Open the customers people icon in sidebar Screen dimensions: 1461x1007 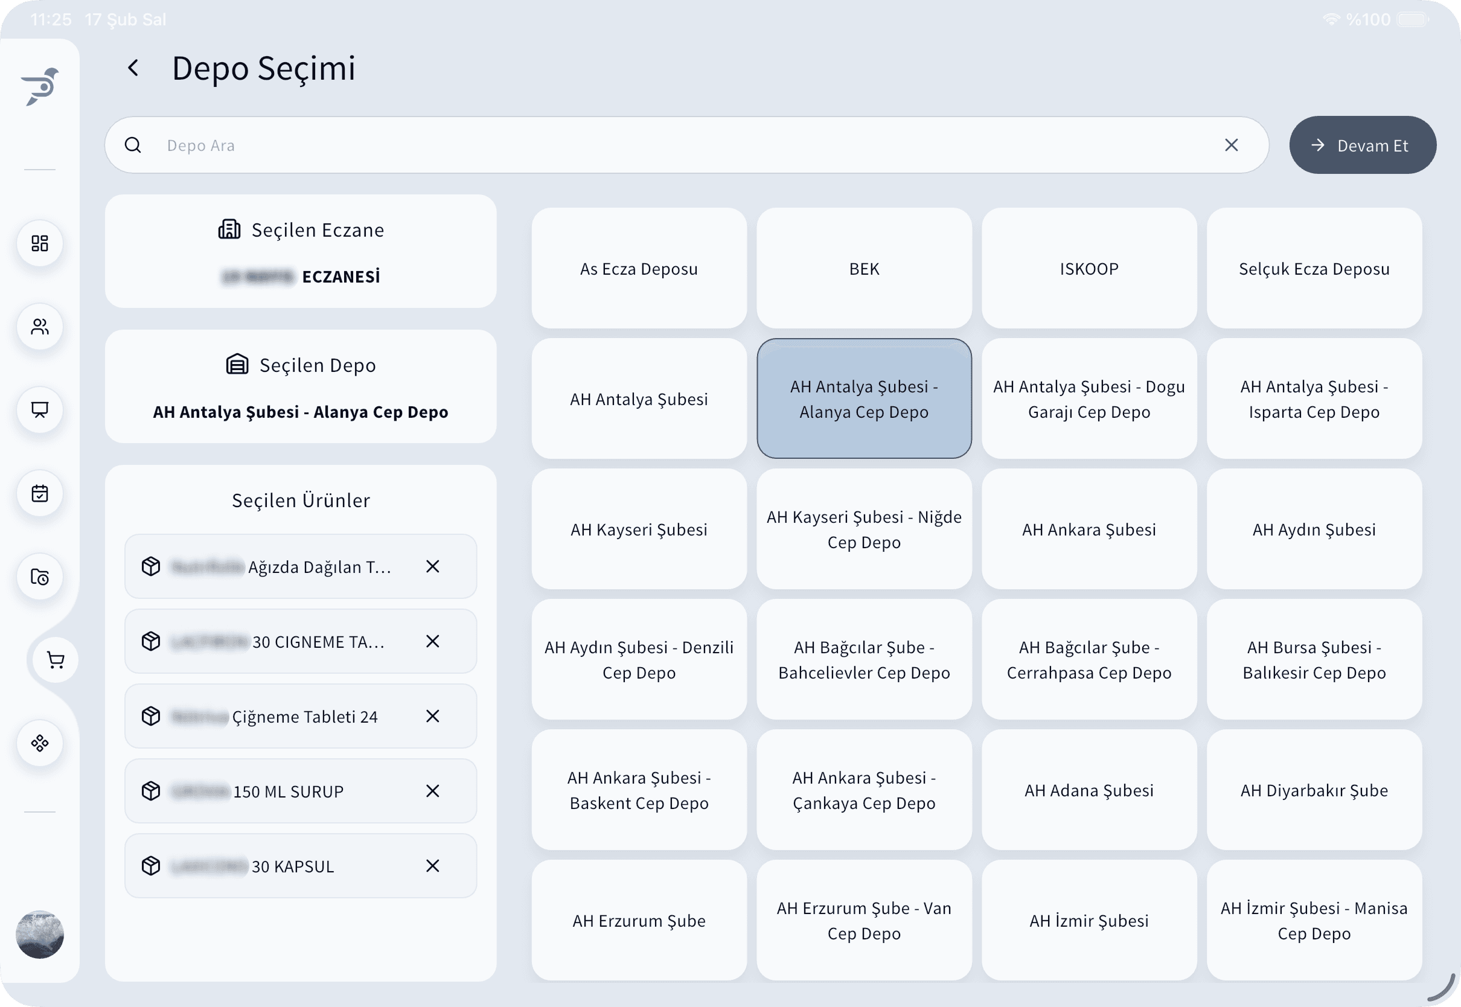click(40, 327)
